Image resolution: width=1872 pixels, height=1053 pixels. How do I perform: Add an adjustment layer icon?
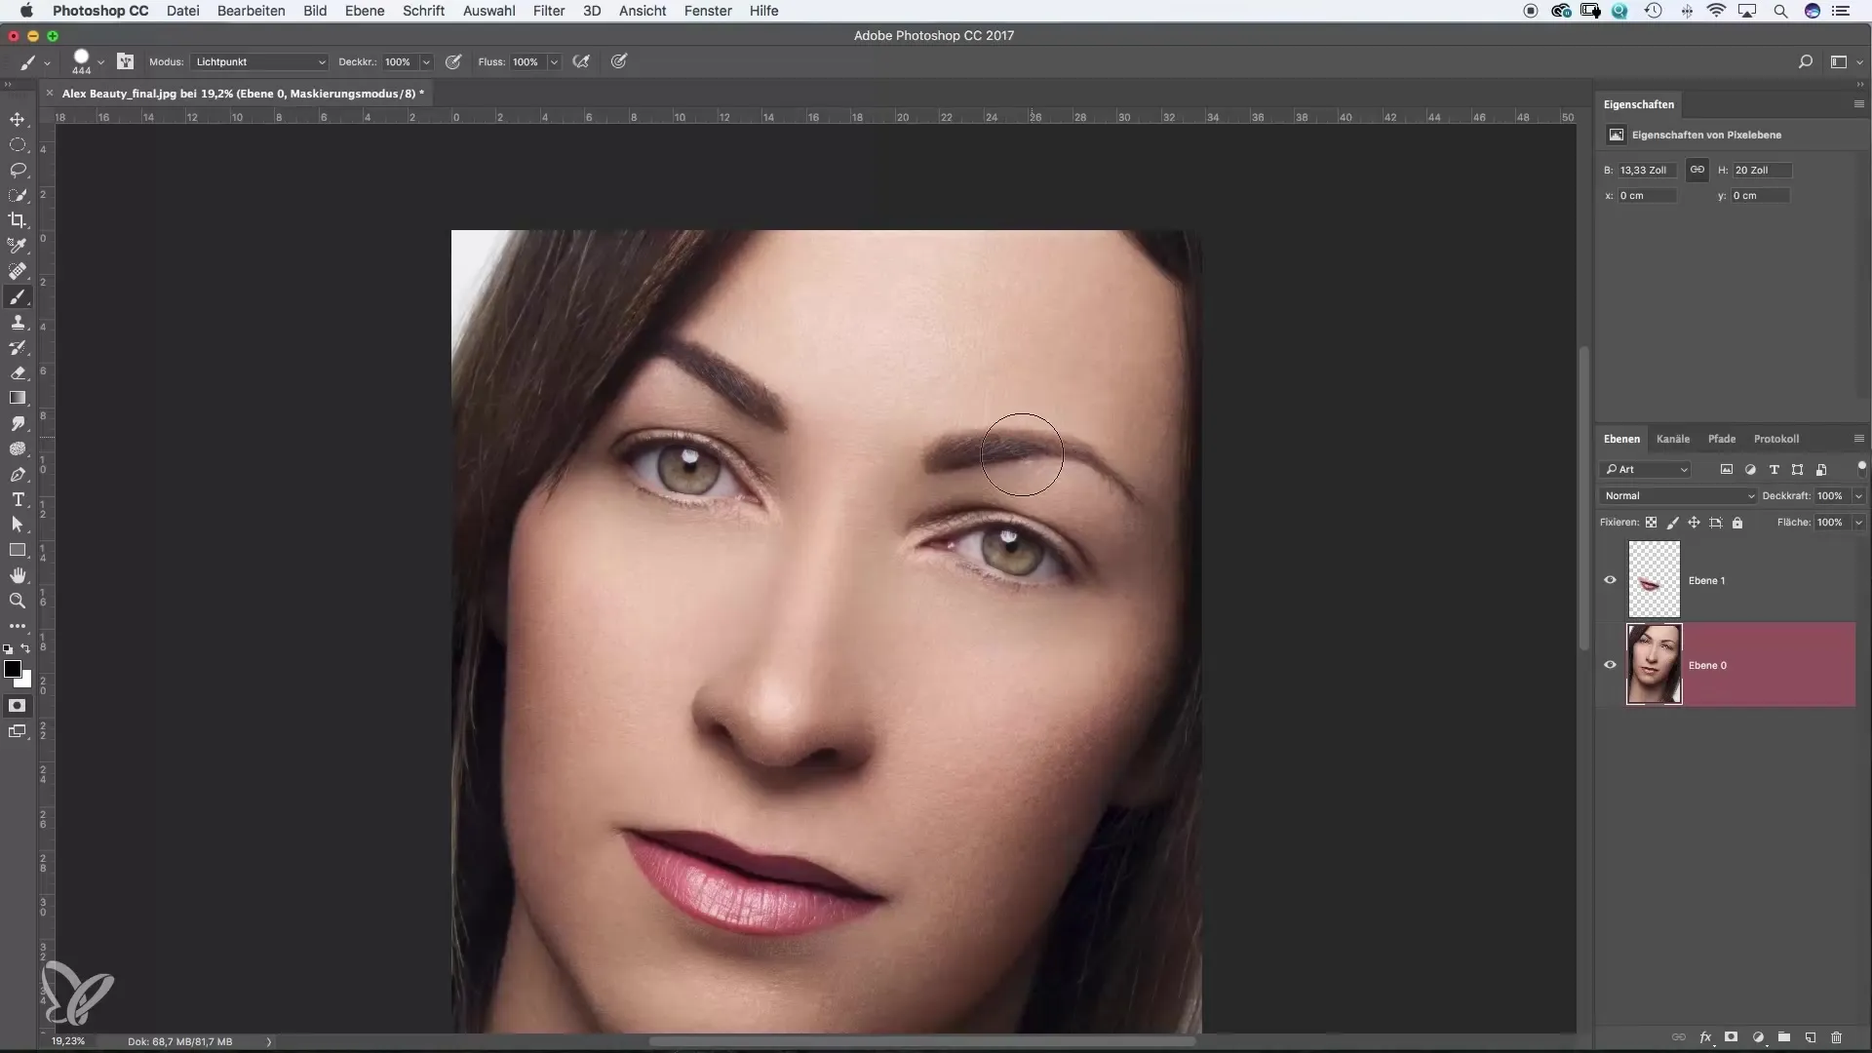click(1758, 1038)
